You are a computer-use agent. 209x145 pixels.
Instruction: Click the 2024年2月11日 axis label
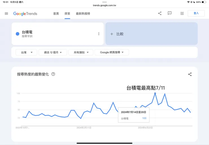84,128
